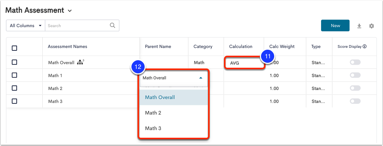This screenshot has width=383, height=146.
Task: Open the settings gear icon
Action: pos(372,26)
